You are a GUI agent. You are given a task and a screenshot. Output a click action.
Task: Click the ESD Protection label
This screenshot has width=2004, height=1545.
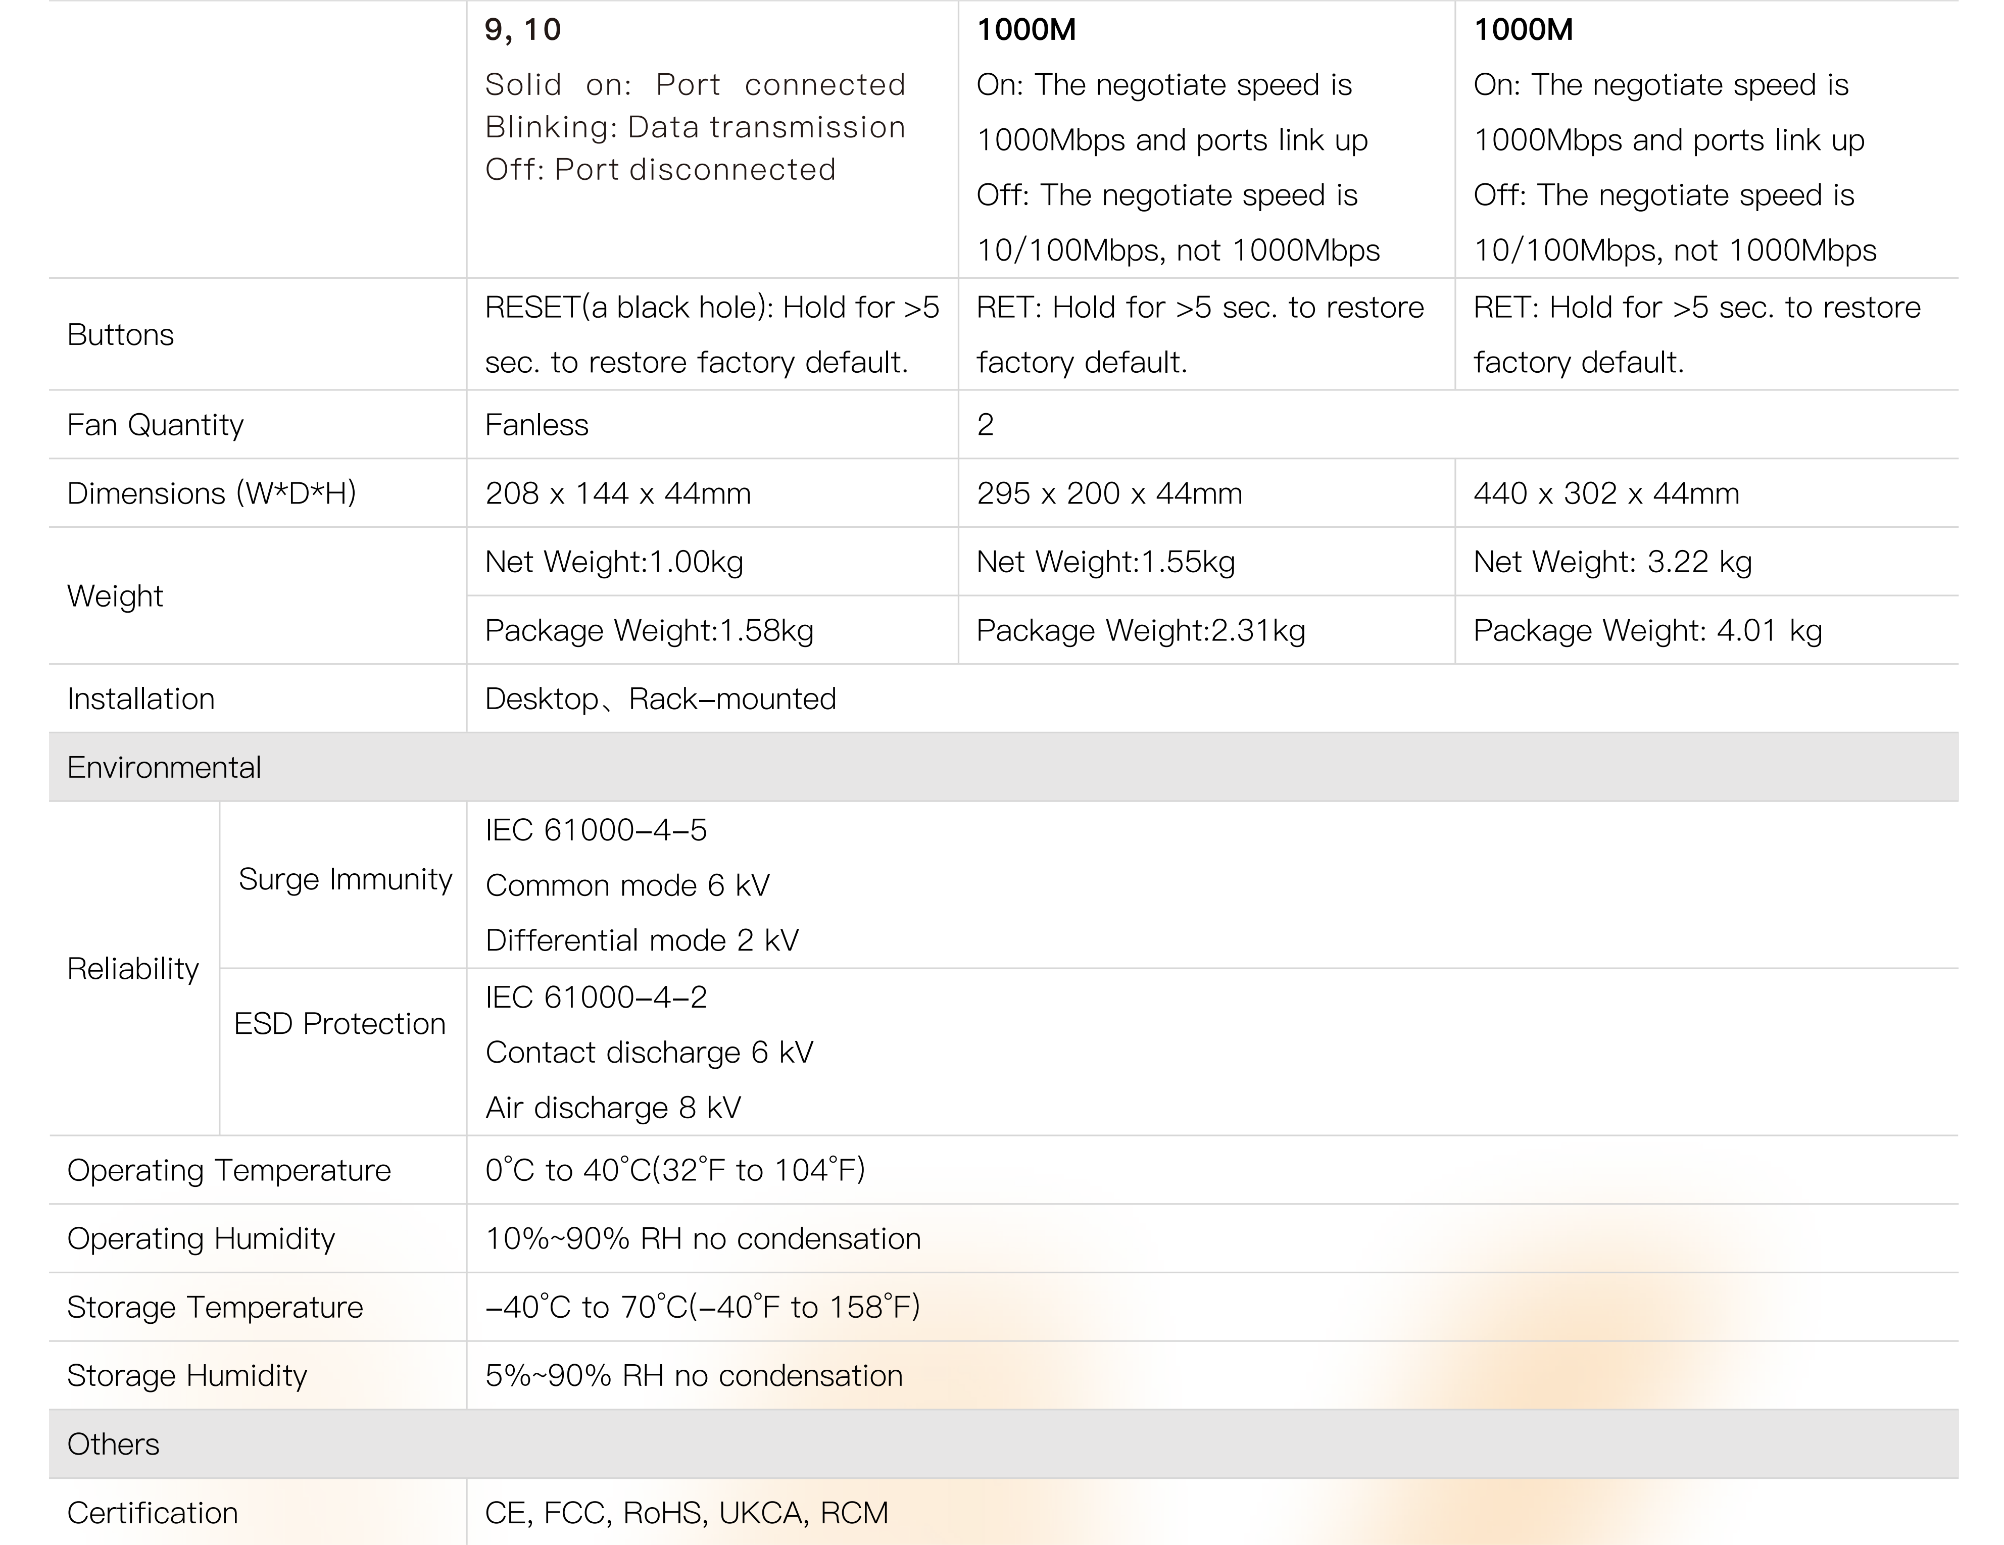point(339,1023)
